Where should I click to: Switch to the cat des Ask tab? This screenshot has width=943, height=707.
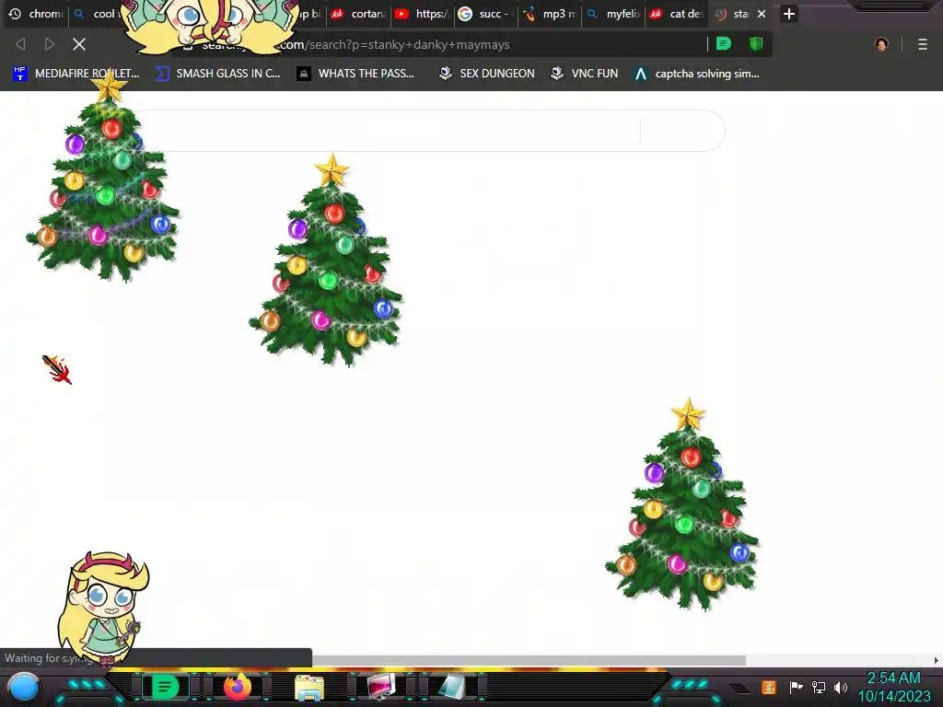[677, 14]
